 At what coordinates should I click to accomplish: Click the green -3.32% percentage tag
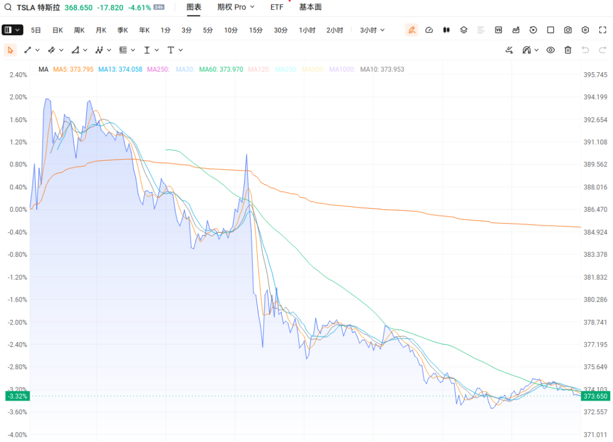18,396
